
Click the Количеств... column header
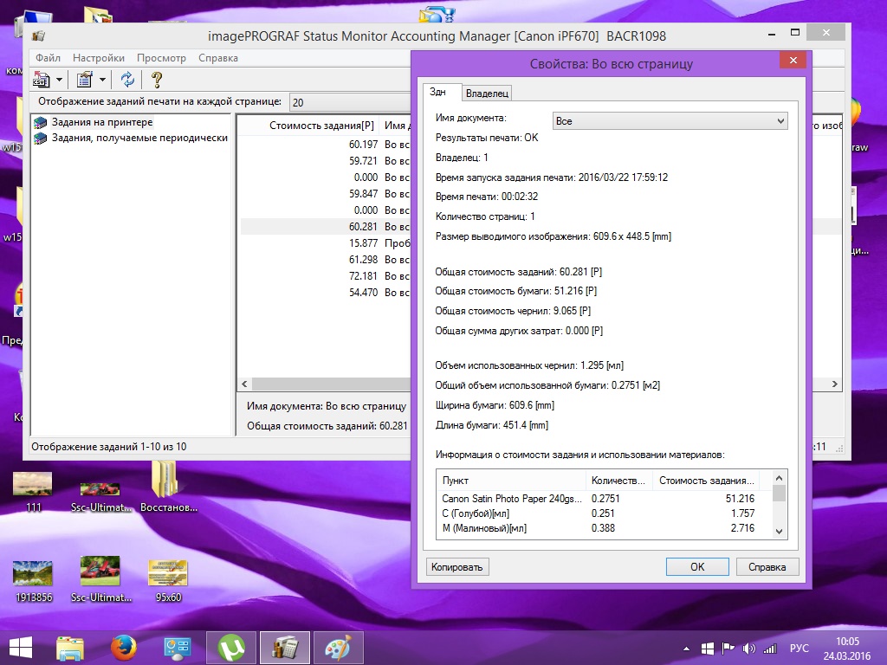coord(618,481)
